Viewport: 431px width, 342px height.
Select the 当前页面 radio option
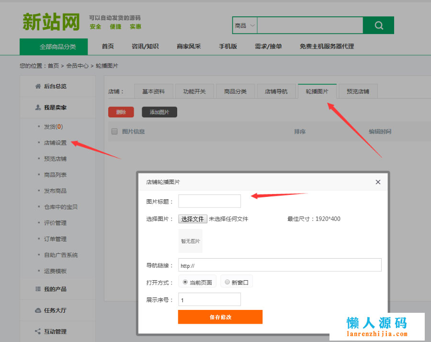(185, 282)
